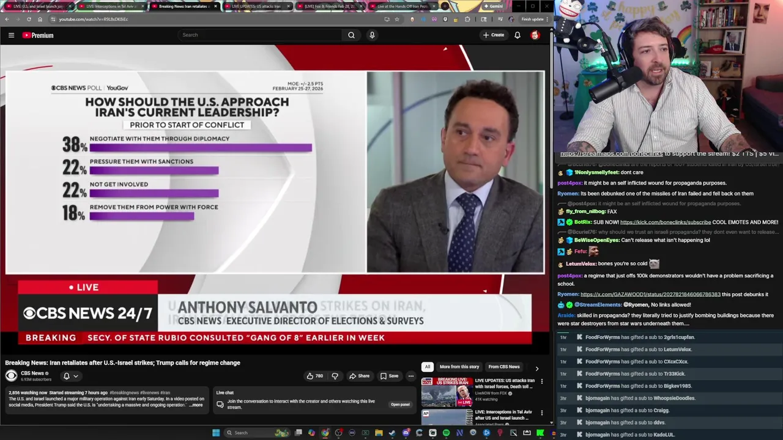Go back in browser history
The height and width of the screenshot is (440, 783).
click(7, 19)
